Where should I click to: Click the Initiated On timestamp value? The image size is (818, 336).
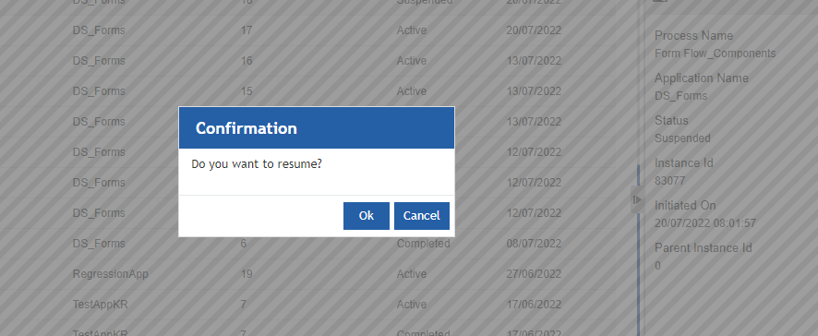point(705,223)
